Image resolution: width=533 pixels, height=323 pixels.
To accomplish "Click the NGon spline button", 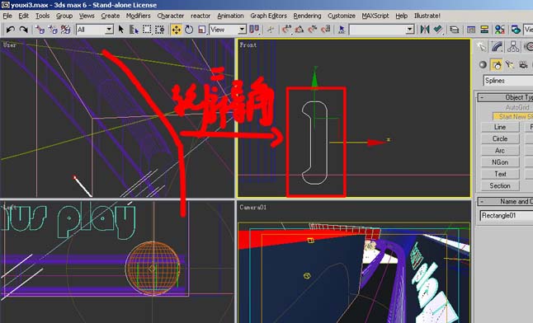I will tap(500, 162).
